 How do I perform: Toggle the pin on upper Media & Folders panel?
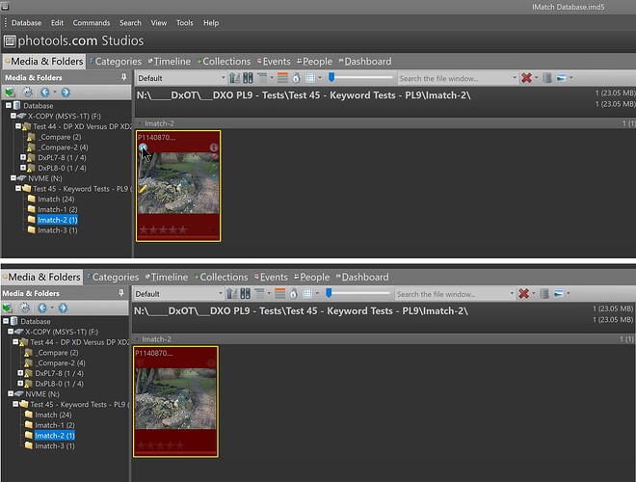point(122,77)
